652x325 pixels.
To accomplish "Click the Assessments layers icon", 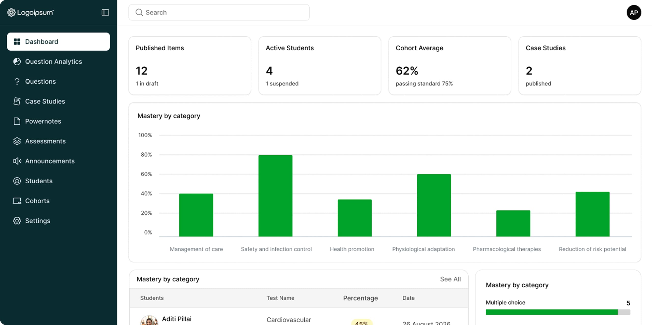I will [x=17, y=141].
